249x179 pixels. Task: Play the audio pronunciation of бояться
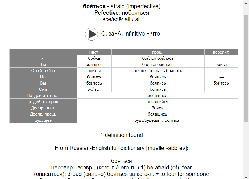[x=91, y=34]
